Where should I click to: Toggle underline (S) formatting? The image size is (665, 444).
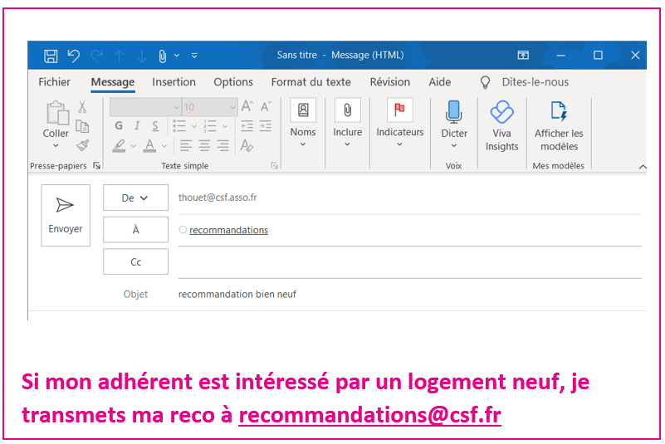(x=155, y=126)
